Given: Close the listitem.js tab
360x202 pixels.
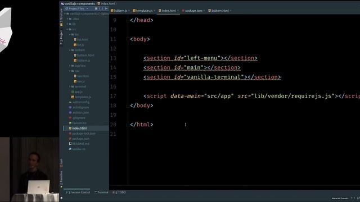Looking at the screenshot, I should coord(129,11).
